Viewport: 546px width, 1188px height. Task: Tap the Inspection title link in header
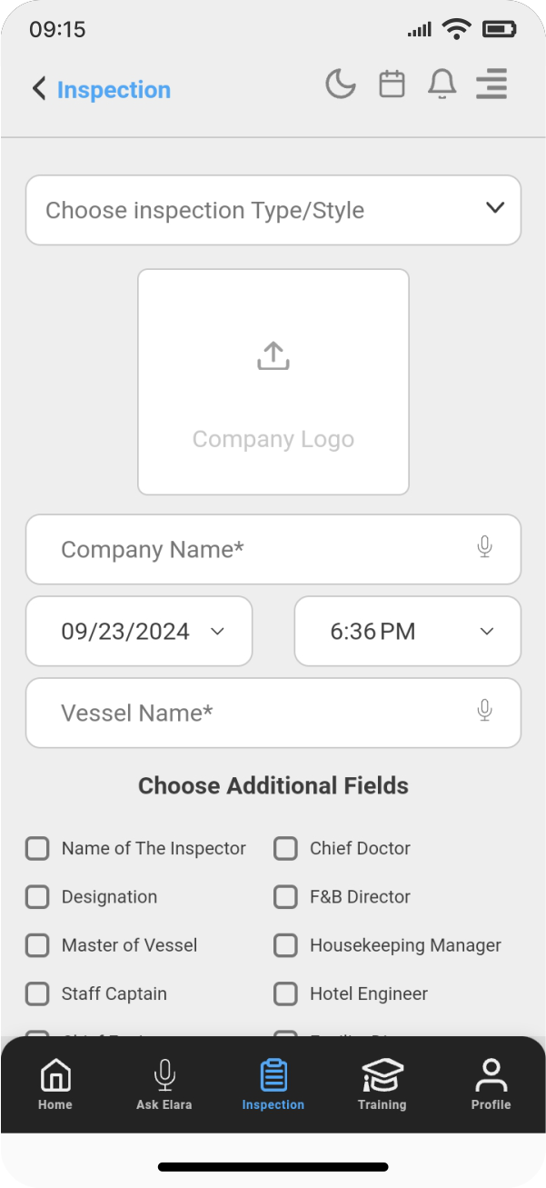[x=114, y=90]
